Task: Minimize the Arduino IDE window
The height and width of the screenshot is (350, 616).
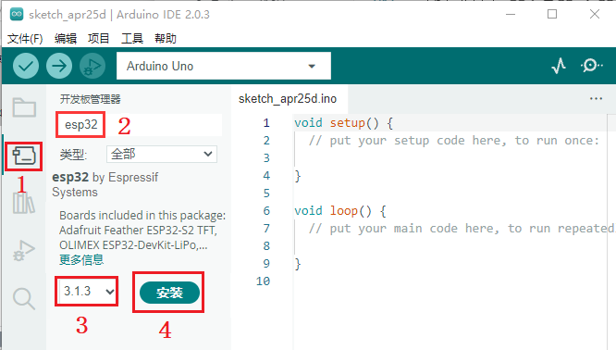Action: [x=511, y=14]
